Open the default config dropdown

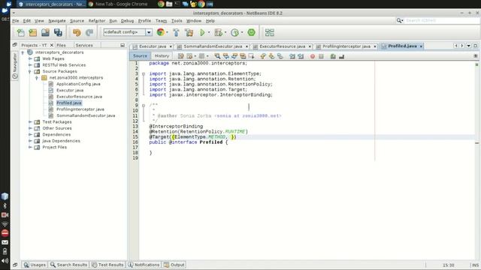click(x=149, y=32)
